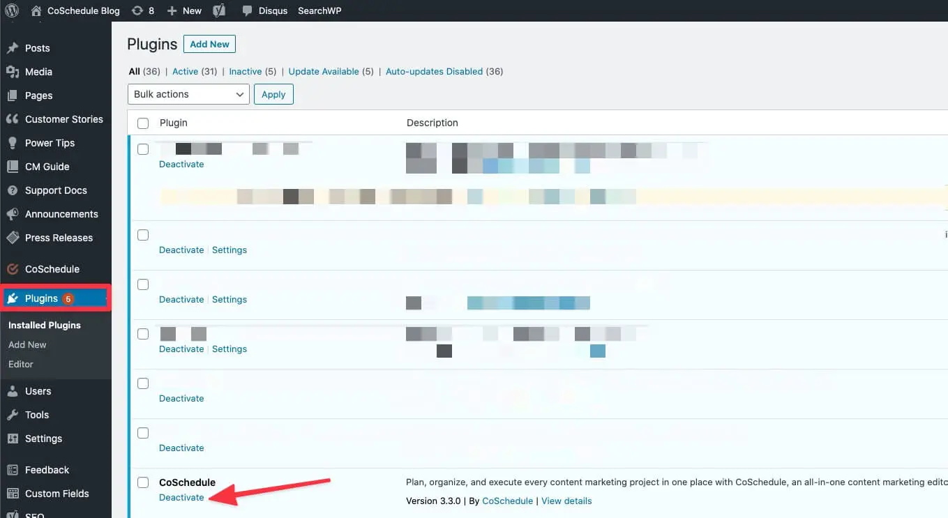The image size is (948, 518).
Task: Click the Version 3.3.0 text
Action: coord(433,501)
